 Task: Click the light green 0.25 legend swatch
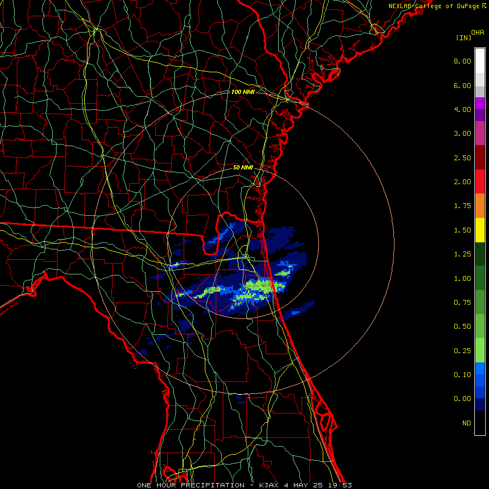(480, 350)
